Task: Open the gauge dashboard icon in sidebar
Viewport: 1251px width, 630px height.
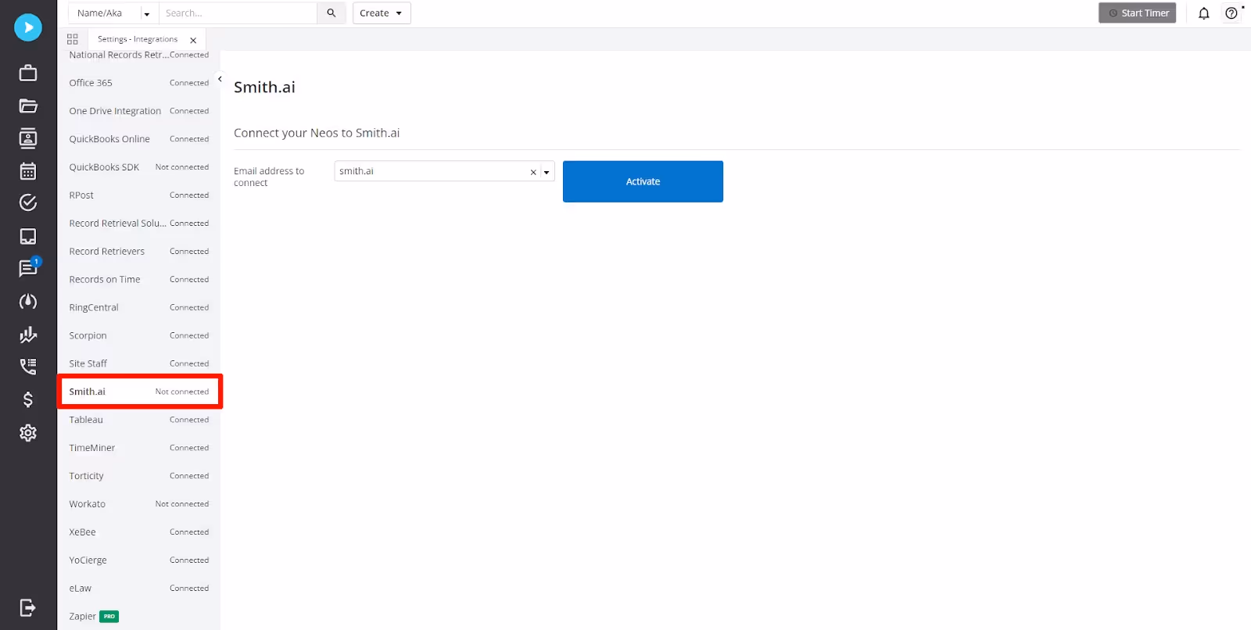Action: pyautogui.click(x=28, y=302)
